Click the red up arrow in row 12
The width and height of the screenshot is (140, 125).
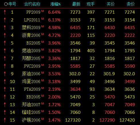[5, 97]
